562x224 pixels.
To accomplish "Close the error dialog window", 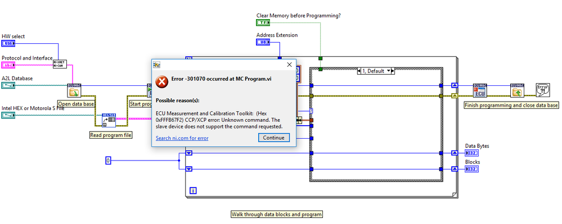I will point(289,65).
